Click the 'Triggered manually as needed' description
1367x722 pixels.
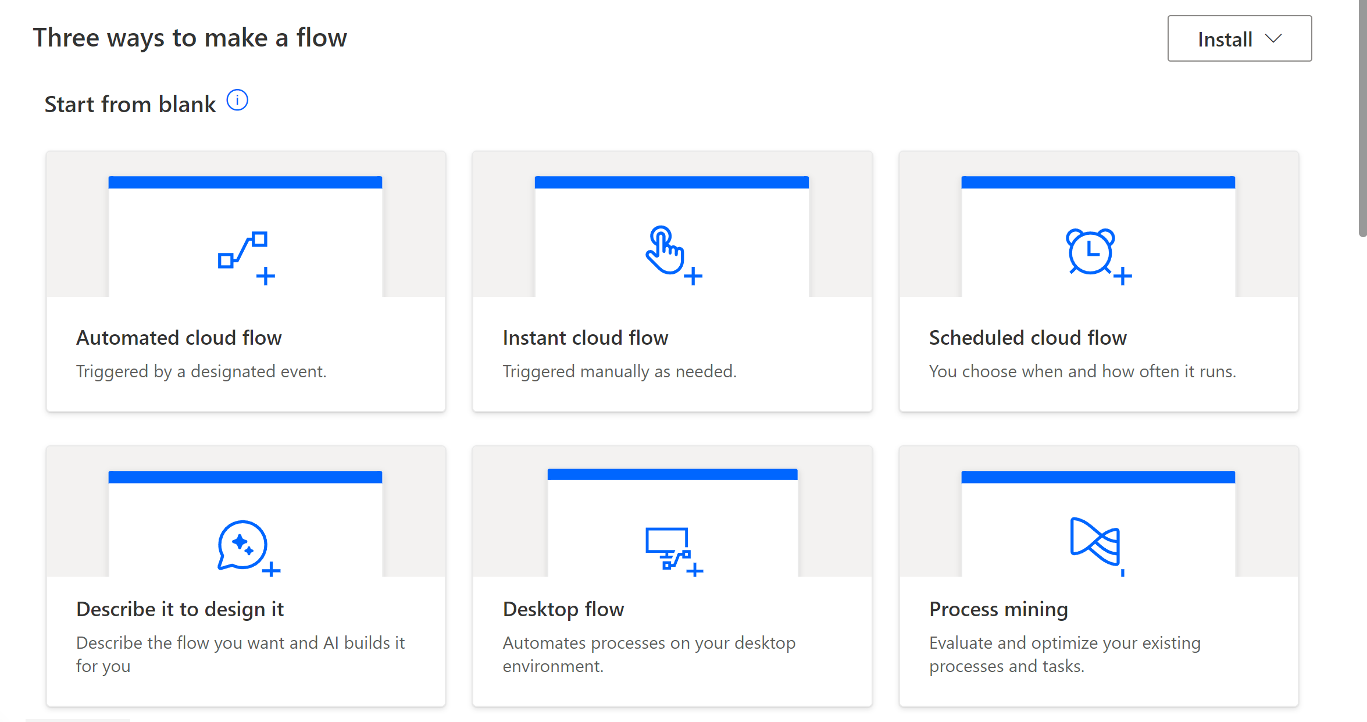point(619,371)
